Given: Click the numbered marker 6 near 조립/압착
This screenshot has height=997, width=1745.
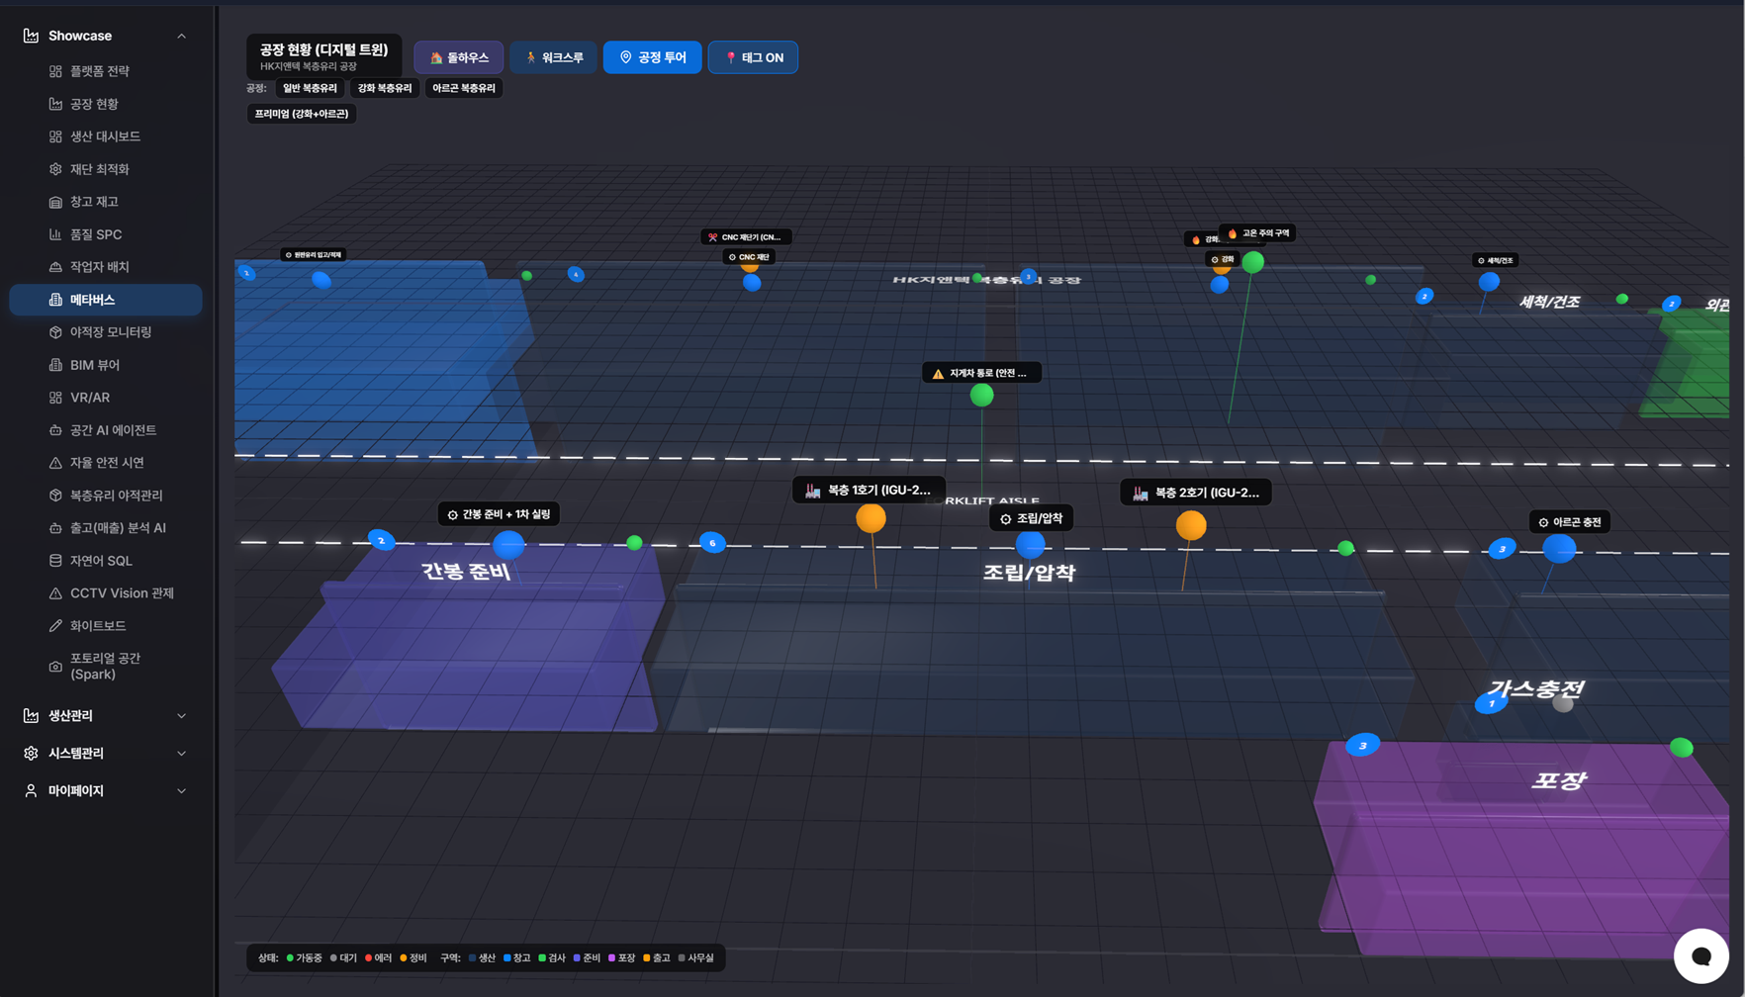Looking at the screenshot, I should pyautogui.click(x=712, y=543).
